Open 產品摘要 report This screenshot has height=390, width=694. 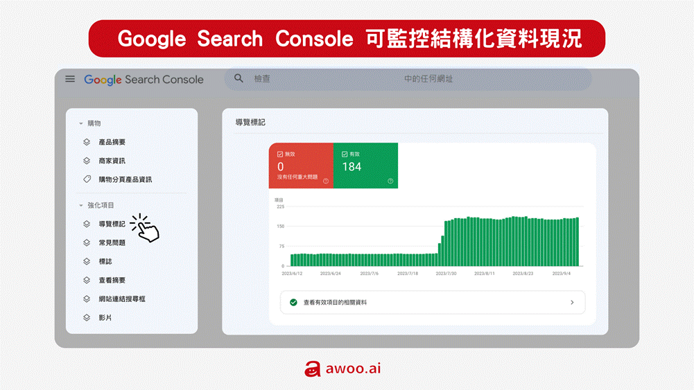[112, 142]
